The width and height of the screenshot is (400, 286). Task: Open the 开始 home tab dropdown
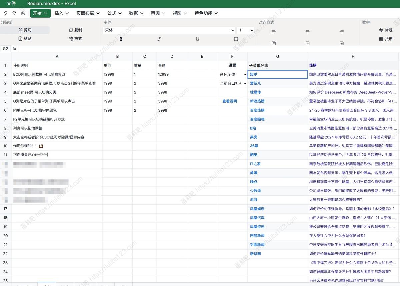(40, 13)
